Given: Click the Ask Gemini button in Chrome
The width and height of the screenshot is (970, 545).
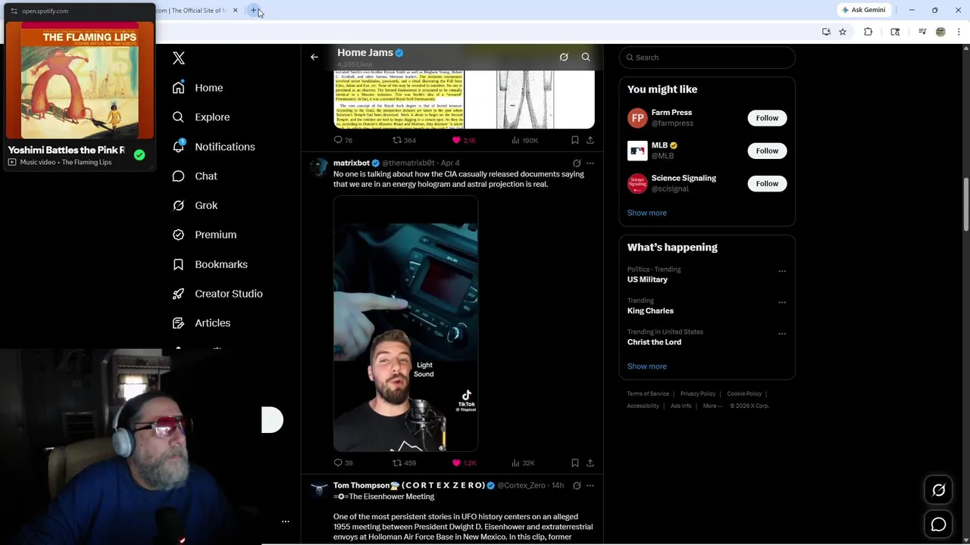Looking at the screenshot, I should point(863,10).
